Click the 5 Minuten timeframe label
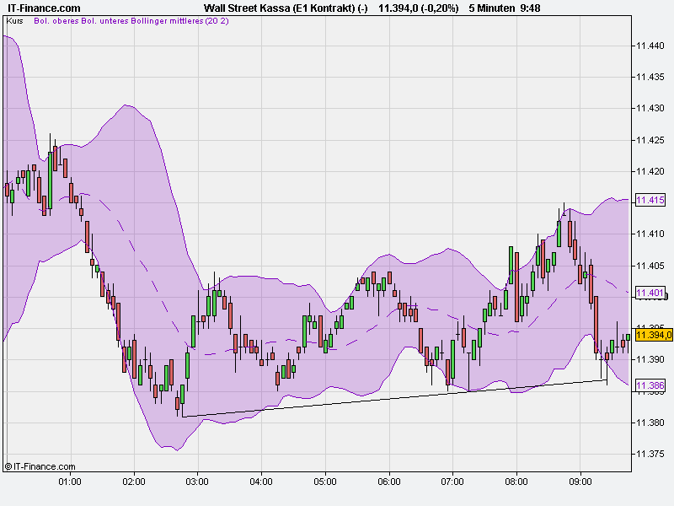Viewport: 674px width, 506px height. click(x=492, y=7)
